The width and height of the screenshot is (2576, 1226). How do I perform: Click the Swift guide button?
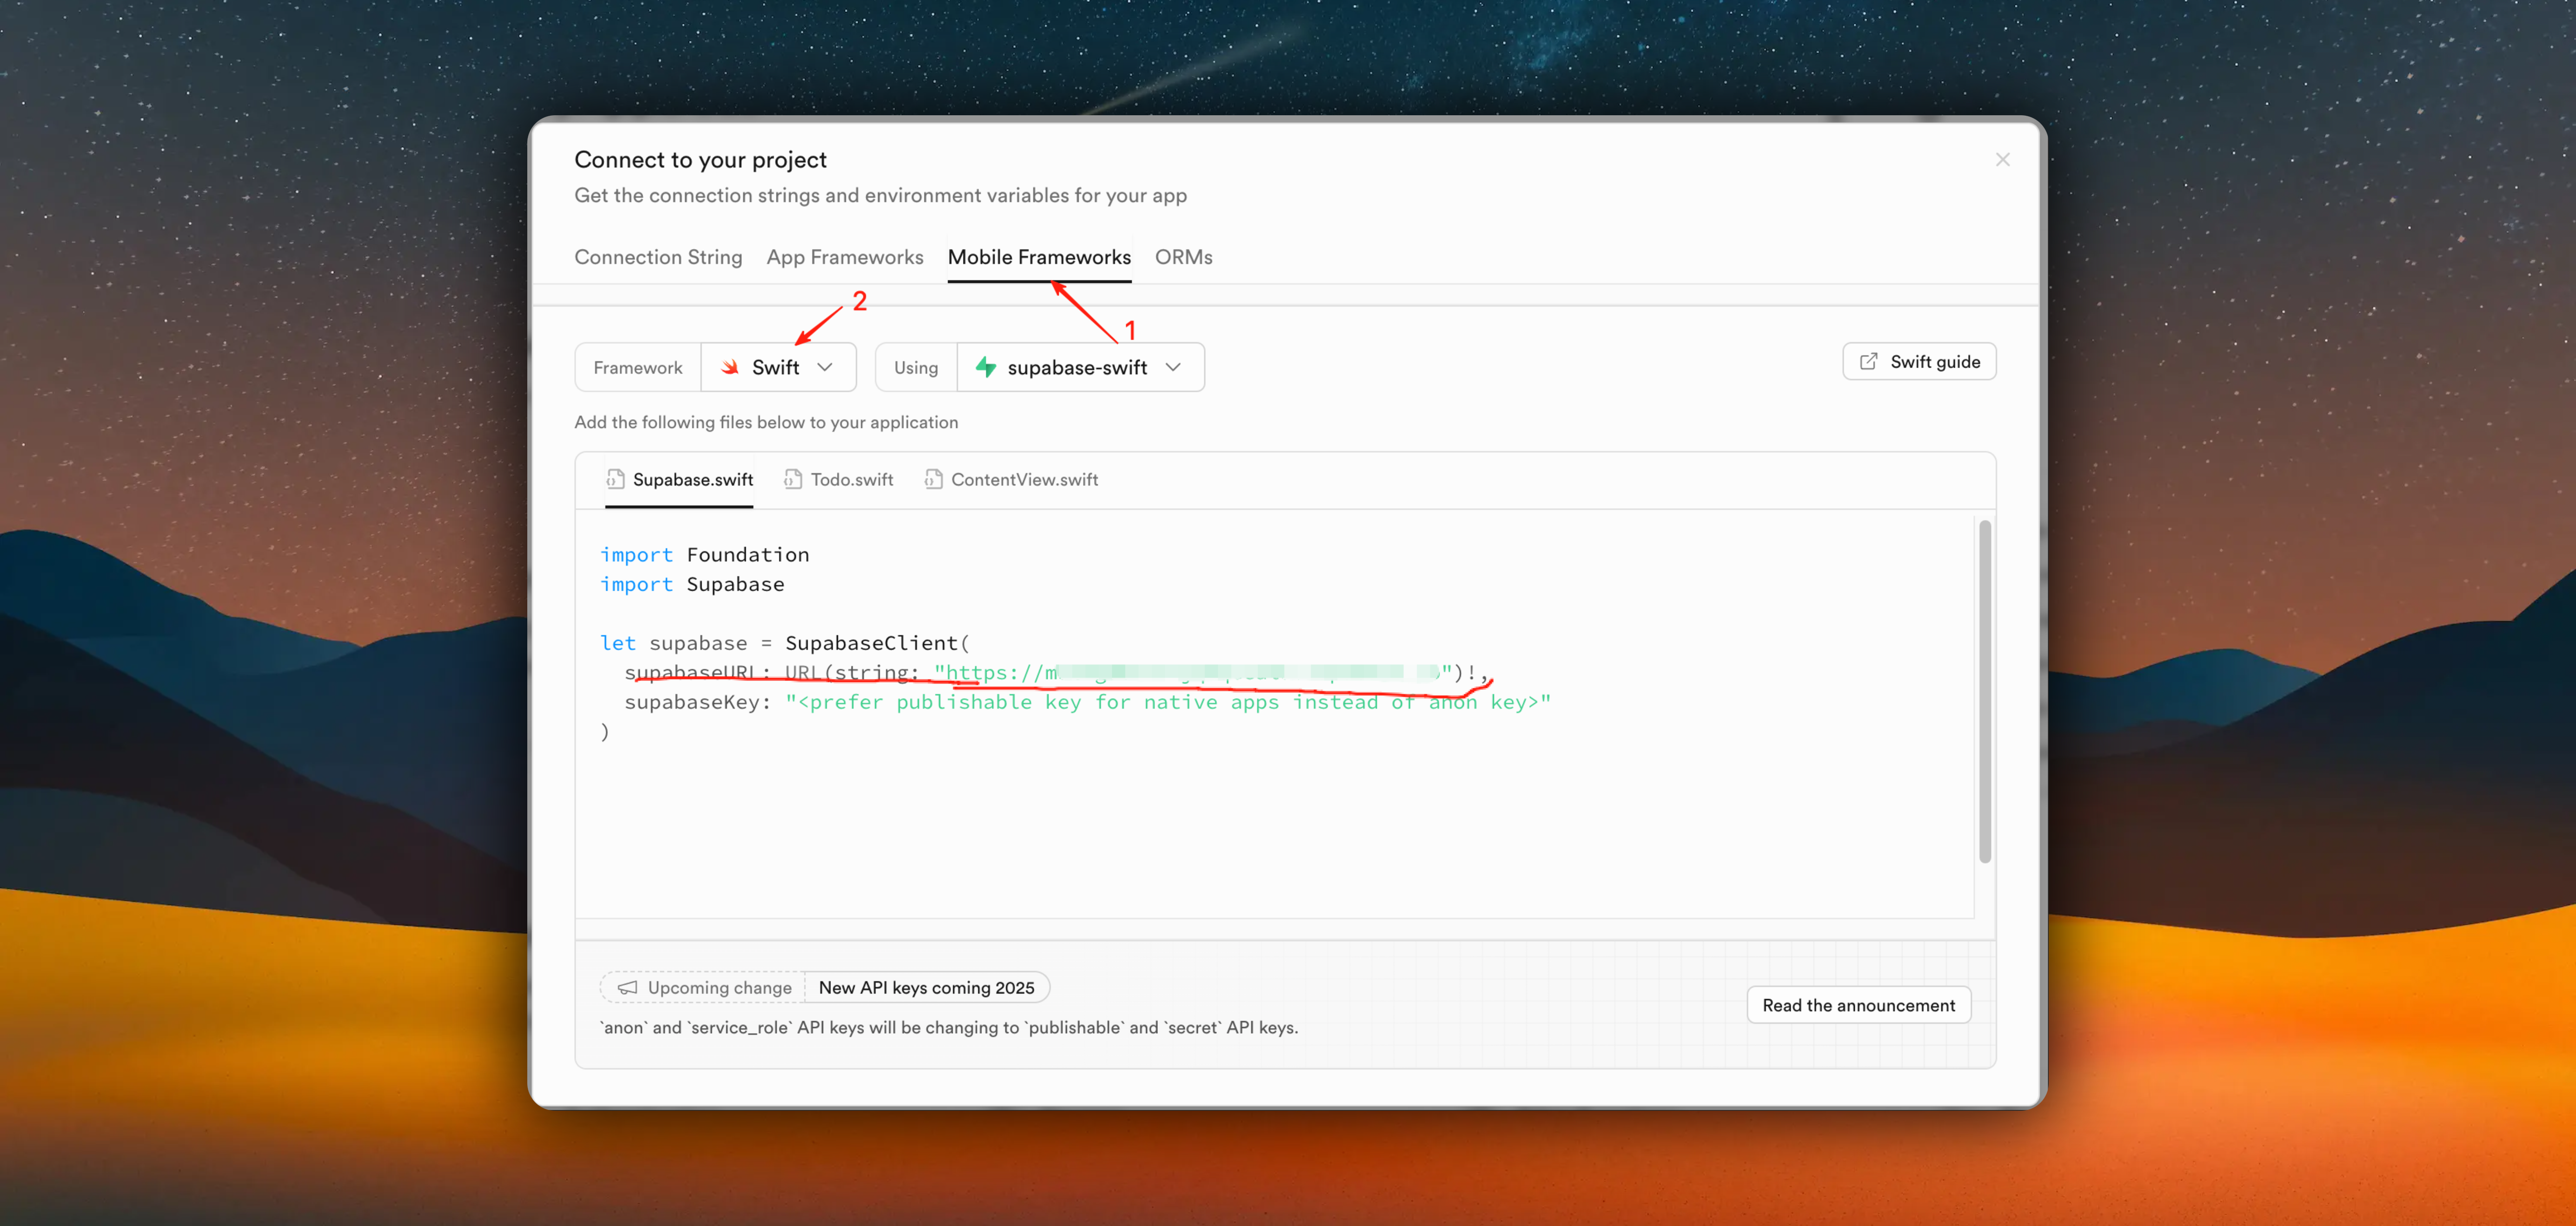tap(1919, 362)
